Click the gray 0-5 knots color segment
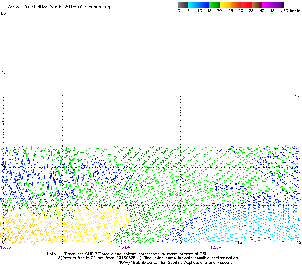This screenshot has width=302, height=265. pyautogui.click(x=183, y=5)
